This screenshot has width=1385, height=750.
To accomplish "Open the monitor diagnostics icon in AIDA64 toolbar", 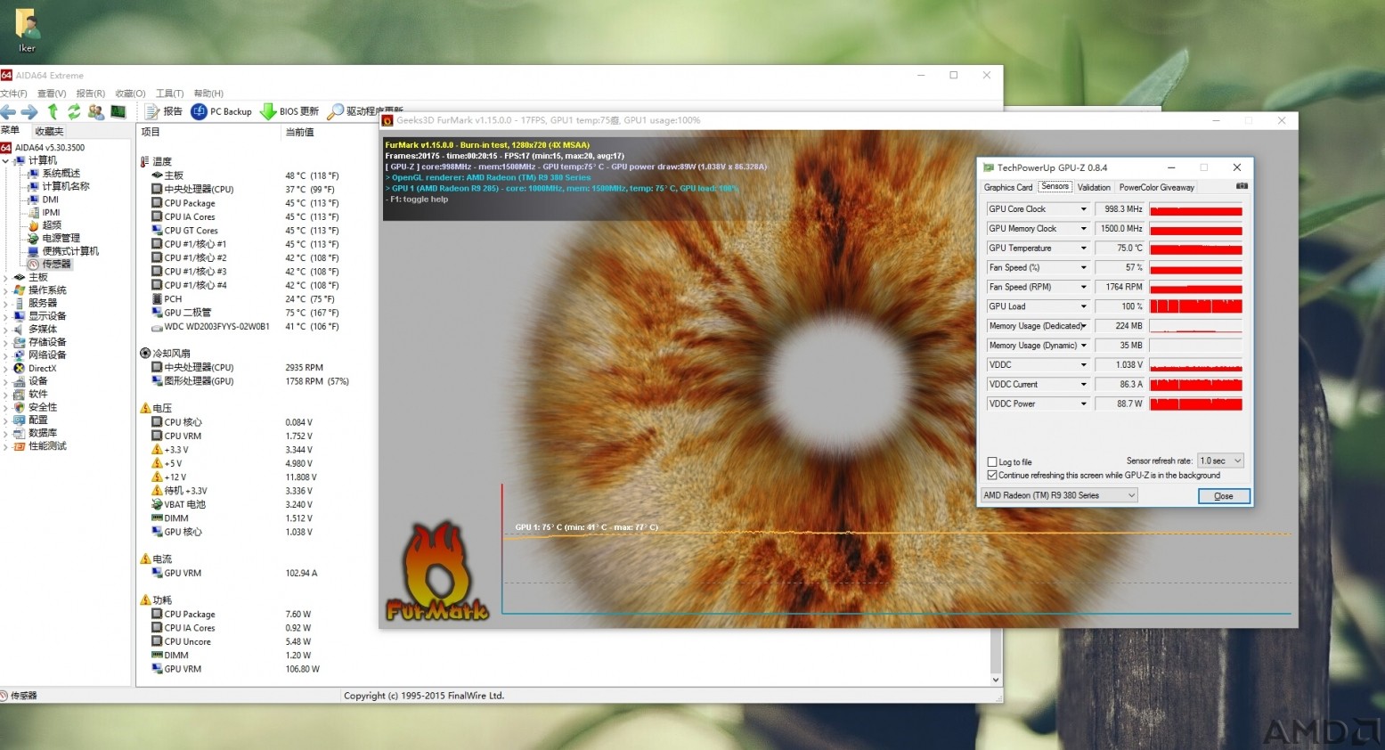I will [118, 111].
